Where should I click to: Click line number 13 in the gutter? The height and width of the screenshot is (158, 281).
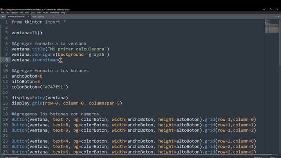pyautogui.click(x=5, y=87)
